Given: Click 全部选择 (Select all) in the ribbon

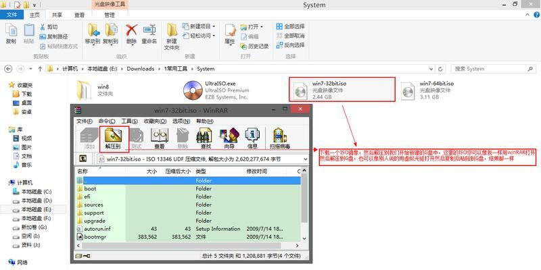Looking at the screenshot, I should [291, 26].
